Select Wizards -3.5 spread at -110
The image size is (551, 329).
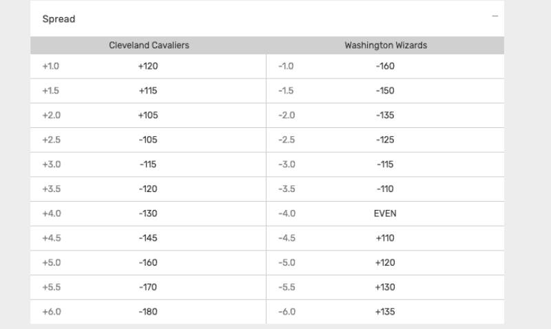385,189
